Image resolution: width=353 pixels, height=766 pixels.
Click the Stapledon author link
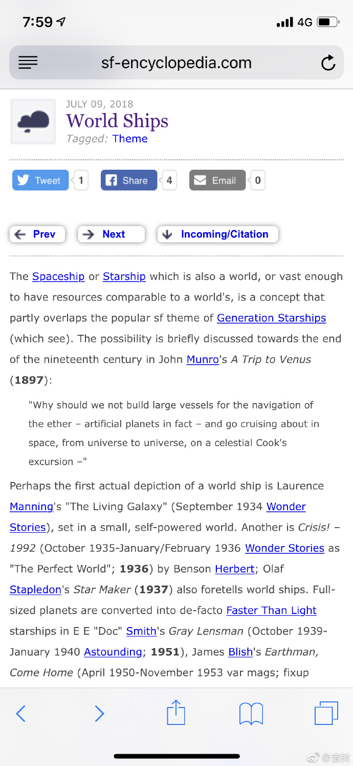click(x=35, y=590)
